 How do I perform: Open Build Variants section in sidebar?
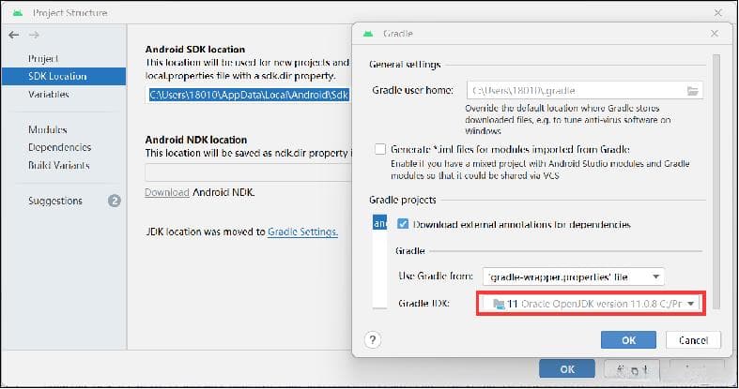[x=59, y=165]
